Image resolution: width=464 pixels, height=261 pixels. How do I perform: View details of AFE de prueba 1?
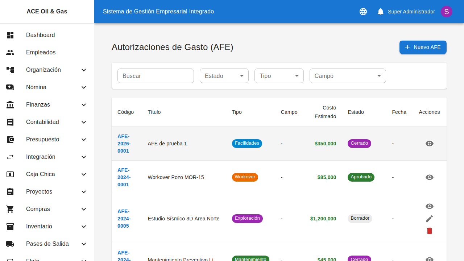[x=429, y=144]
